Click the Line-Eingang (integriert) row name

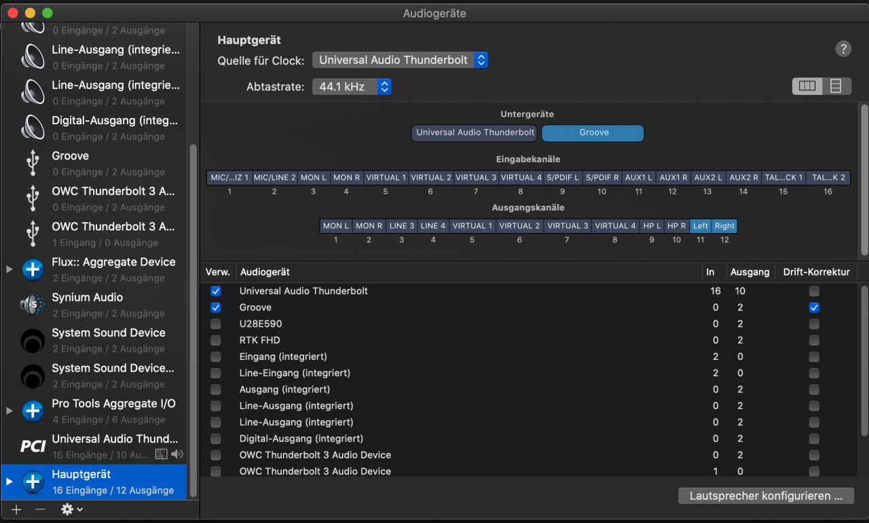(x=295, y=373)
